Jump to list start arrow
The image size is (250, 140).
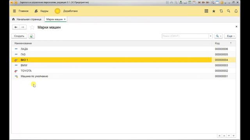[x=220, y=136]
